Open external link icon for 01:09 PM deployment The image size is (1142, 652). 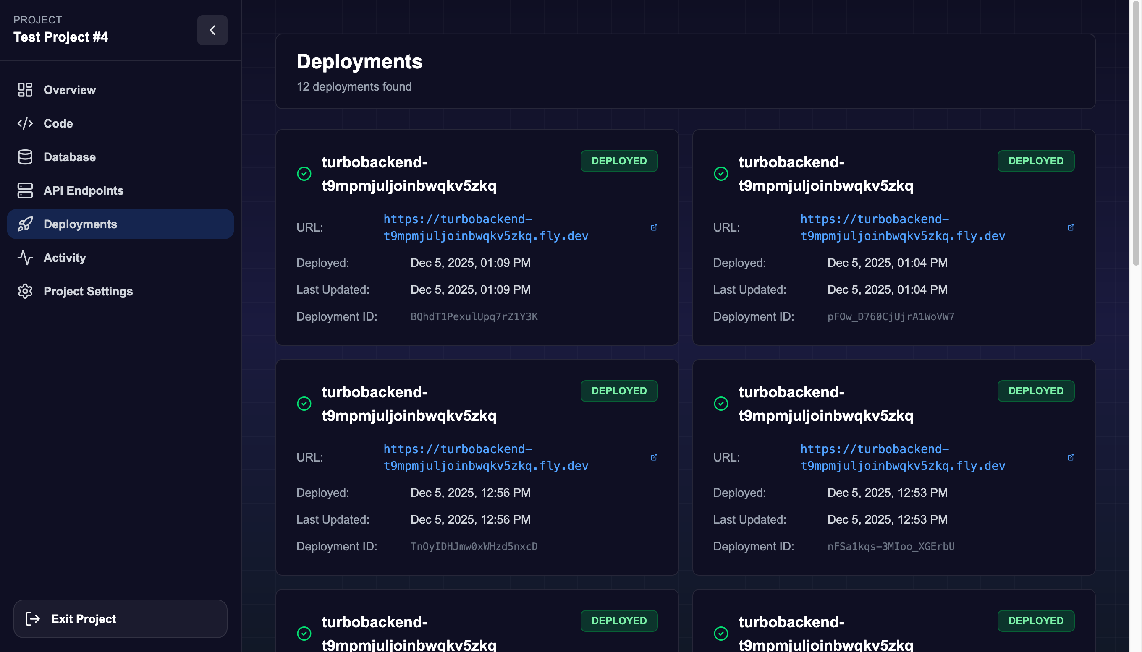654,227
